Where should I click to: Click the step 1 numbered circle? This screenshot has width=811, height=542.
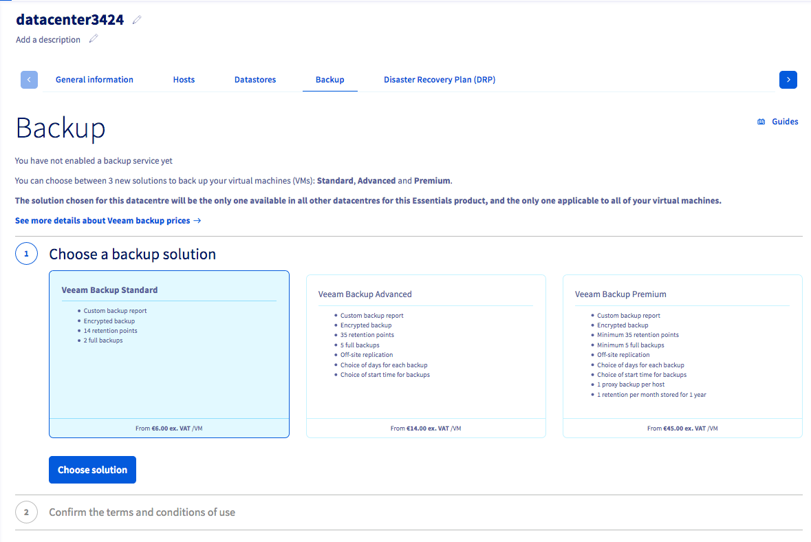pos(26,253)
